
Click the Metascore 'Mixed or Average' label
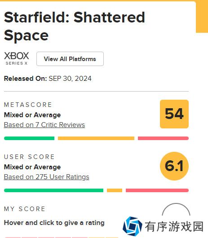click(32, 115)
